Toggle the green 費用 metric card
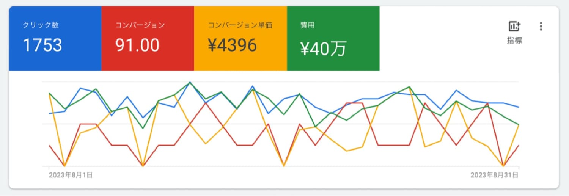The height and width of the screenshot is (196, 569). [x=333, y=38]
